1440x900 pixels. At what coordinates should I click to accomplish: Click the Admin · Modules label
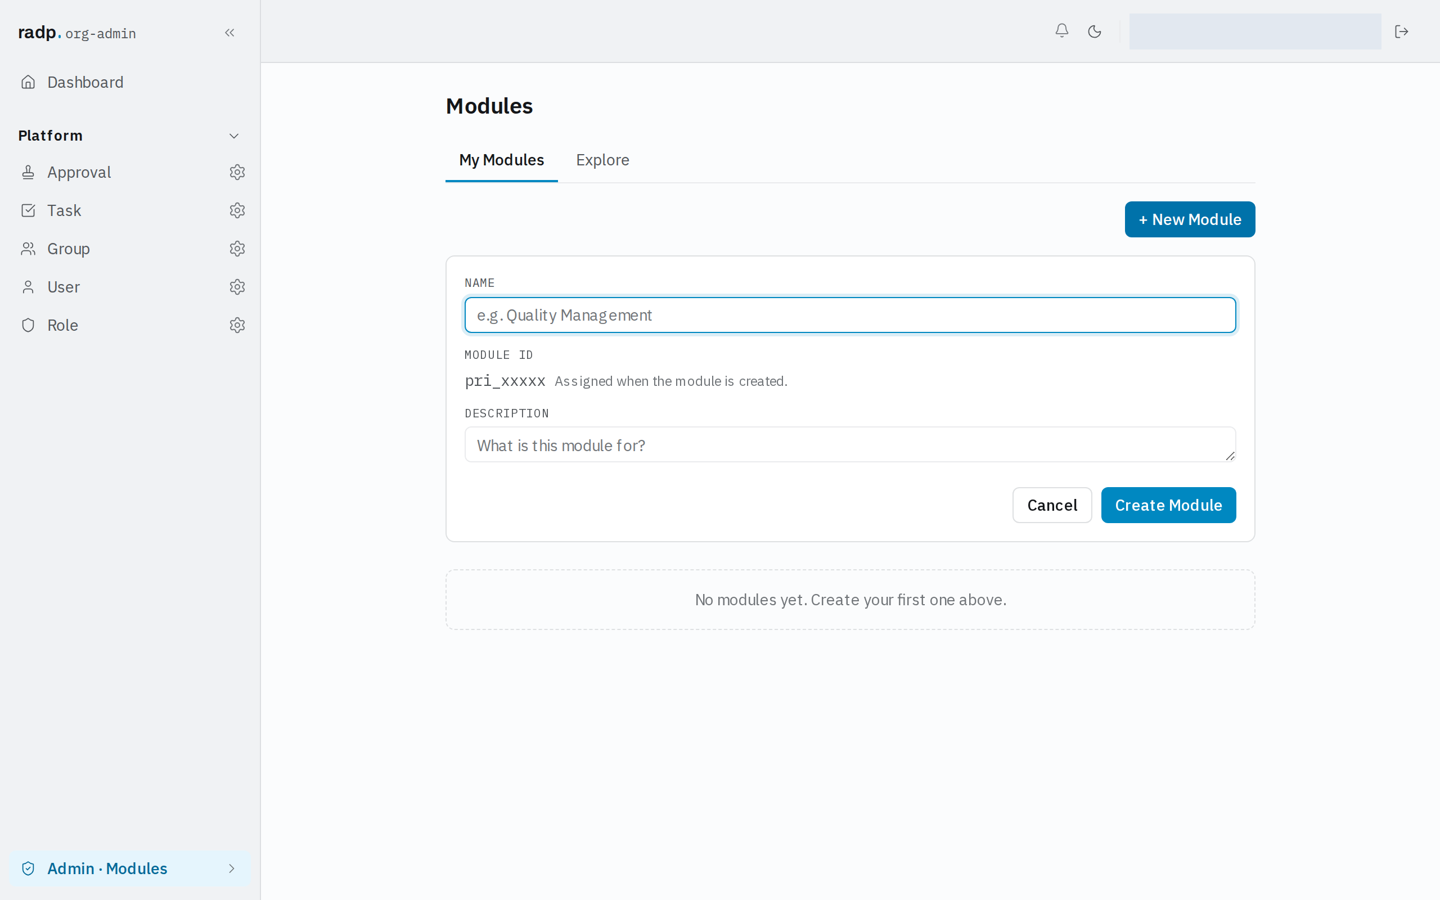coord(107,868)
